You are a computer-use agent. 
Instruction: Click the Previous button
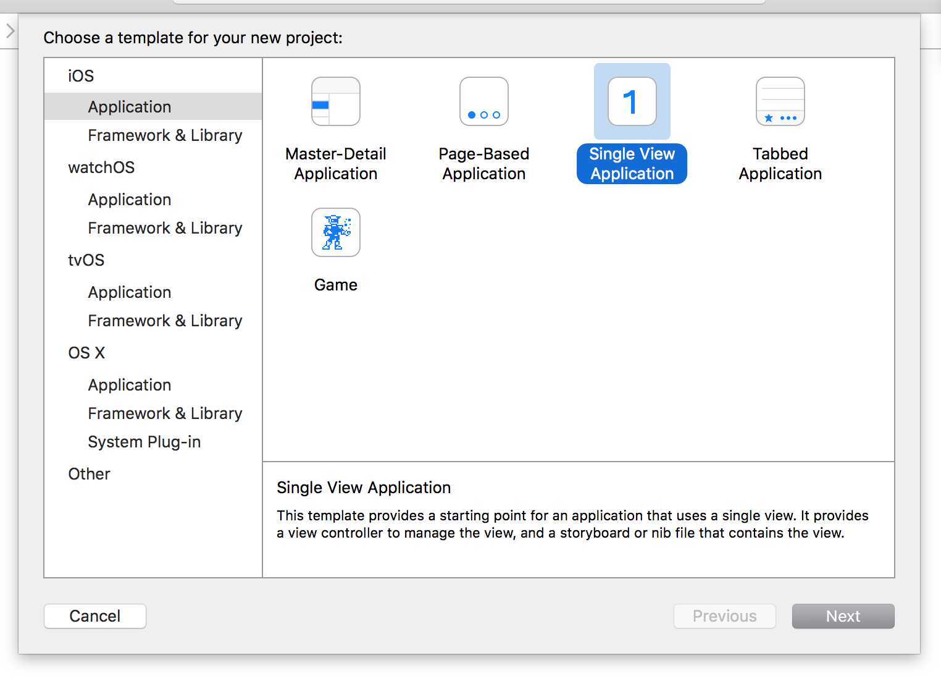coord(724,616)
